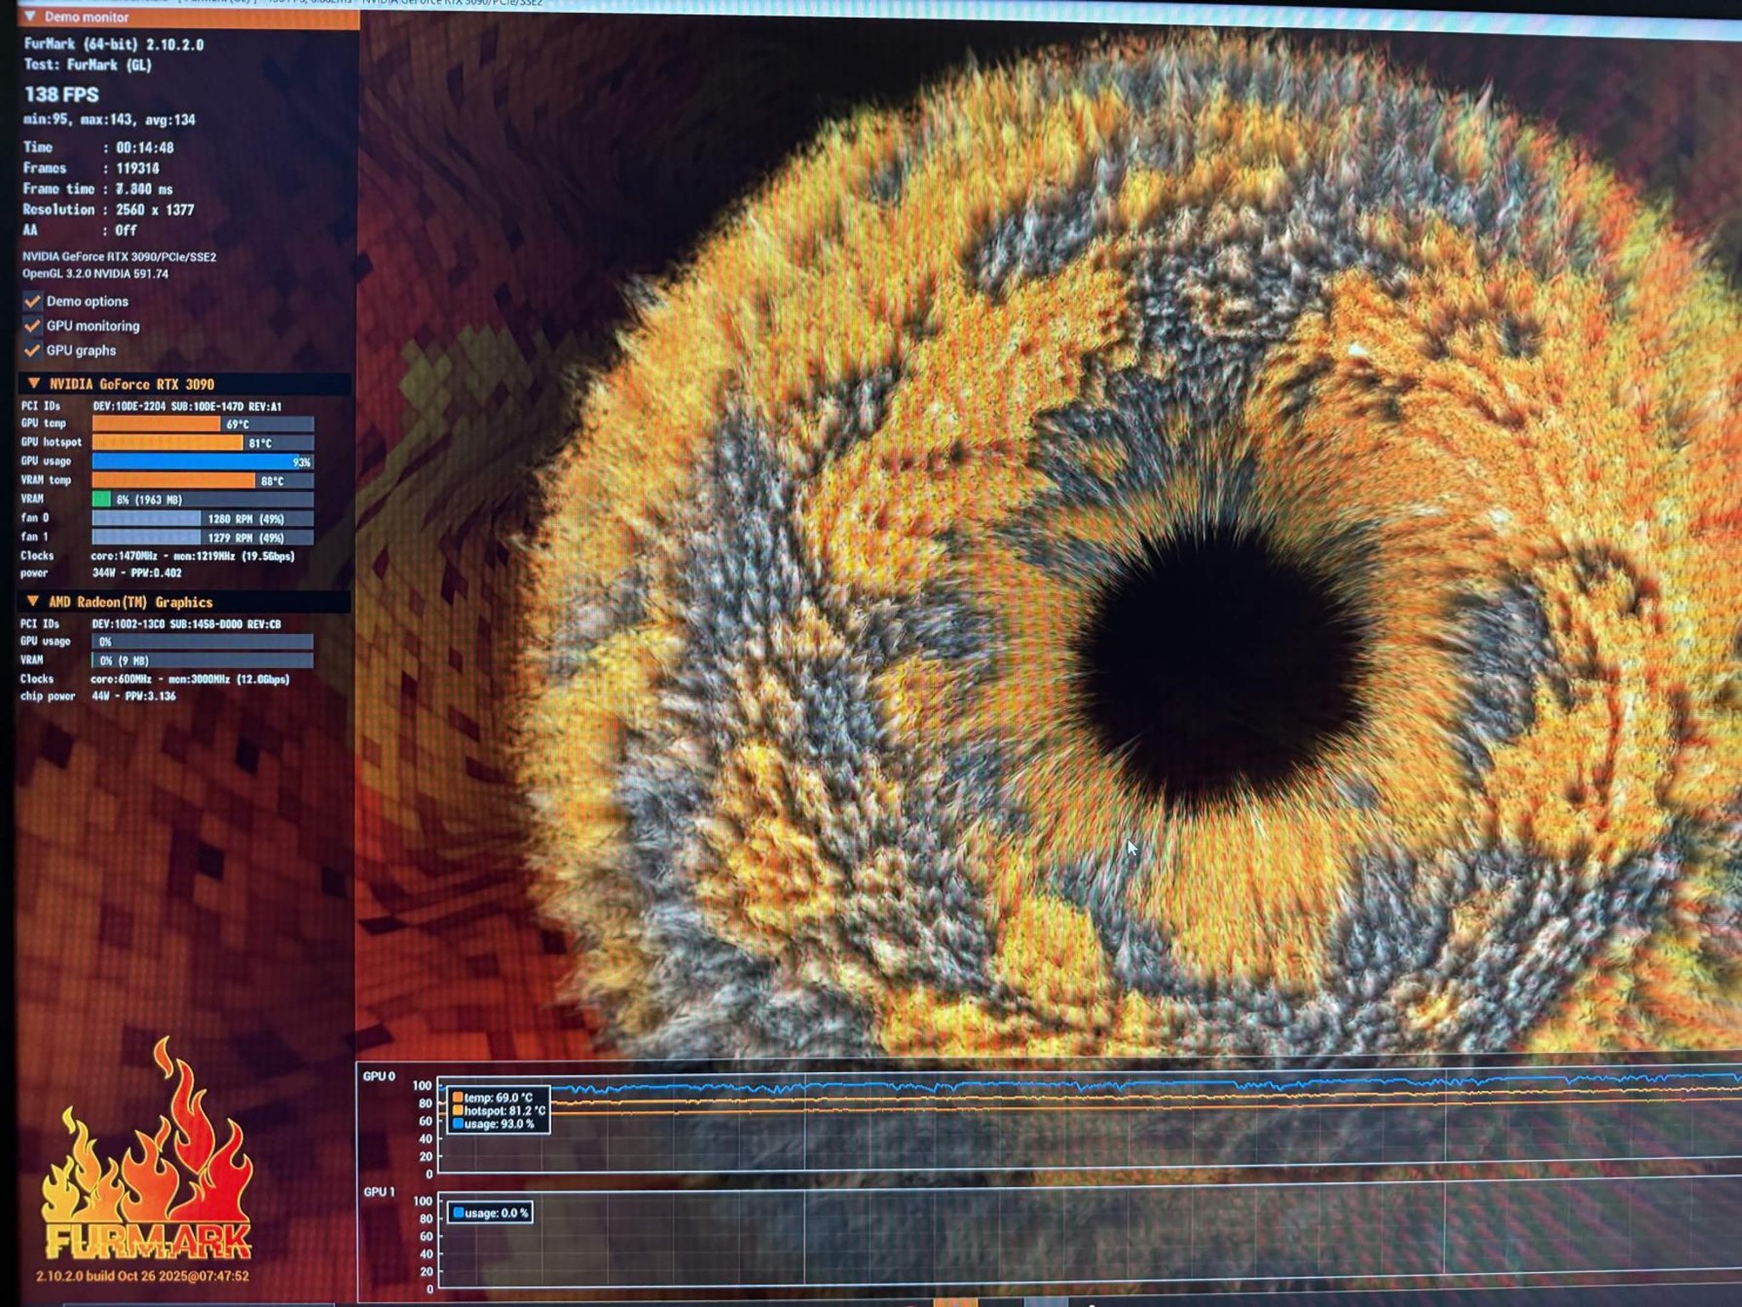Click the Time 00:14:48 value
Screen dimensions: 1742x1307
(145, 148)
